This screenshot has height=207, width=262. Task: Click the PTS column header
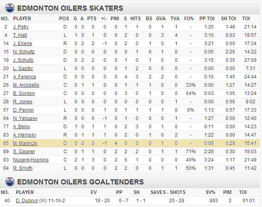click(92, 19)
